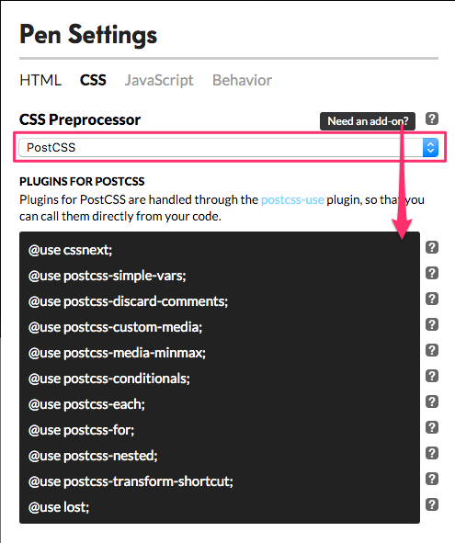Show help for postcss-each plugin
455x543 pixels.
pos(432,402)
